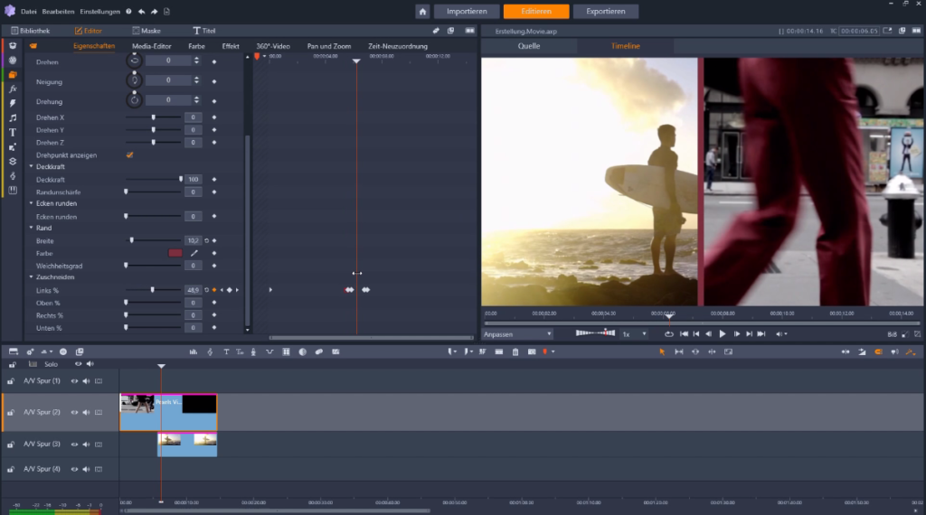Screen dimensions: 926x515
Task: Open the fx effects sidebar icon
Action: click(13, 89)
